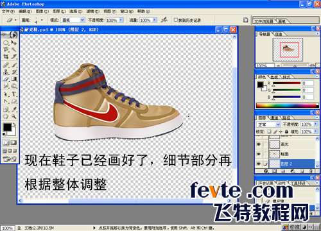Select the Elliptical Marquee tool

(x=6, y=43)
